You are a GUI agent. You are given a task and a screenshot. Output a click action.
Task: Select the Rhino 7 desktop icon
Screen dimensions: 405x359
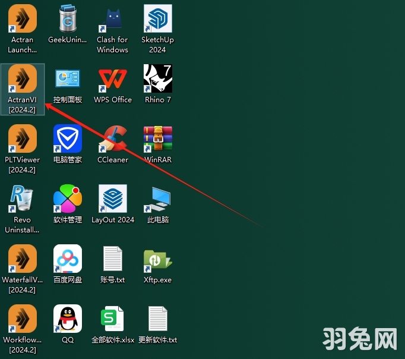pos(157,79)
